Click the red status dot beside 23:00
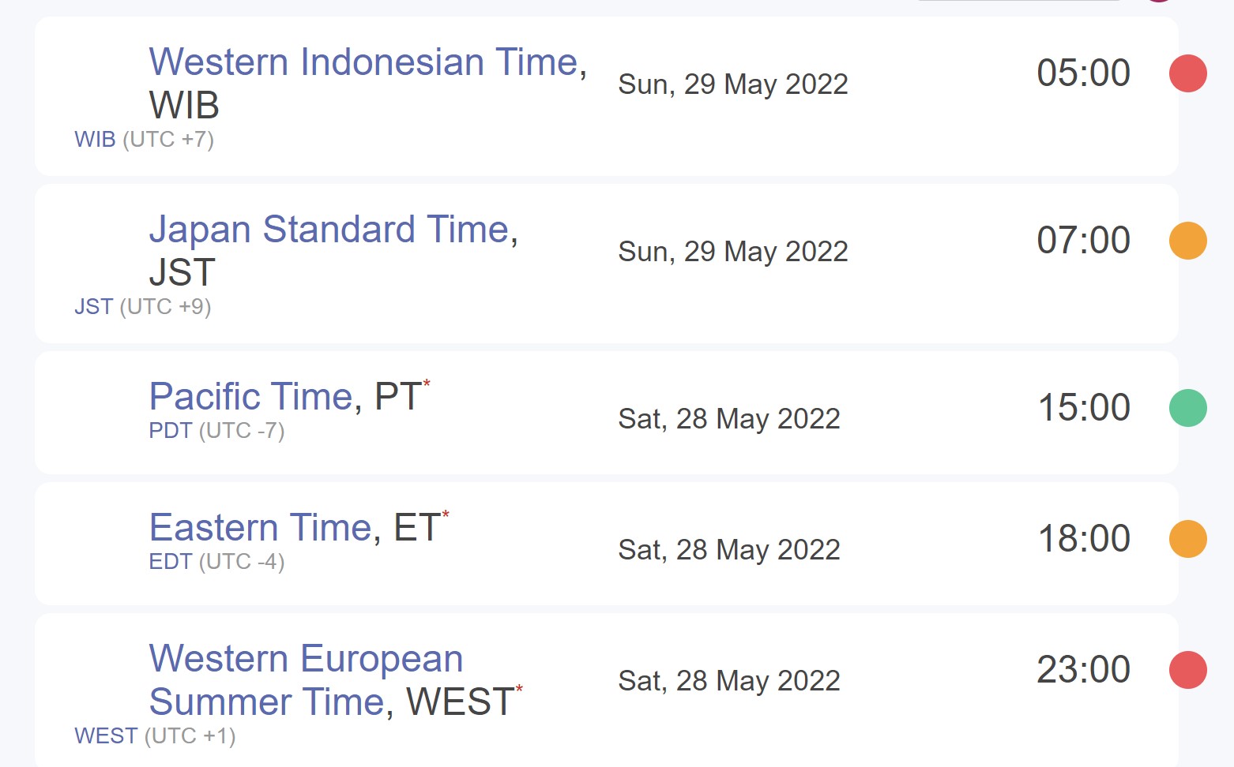The width and height of the screenshot is (1234, 767). [x=1187, y=670]
